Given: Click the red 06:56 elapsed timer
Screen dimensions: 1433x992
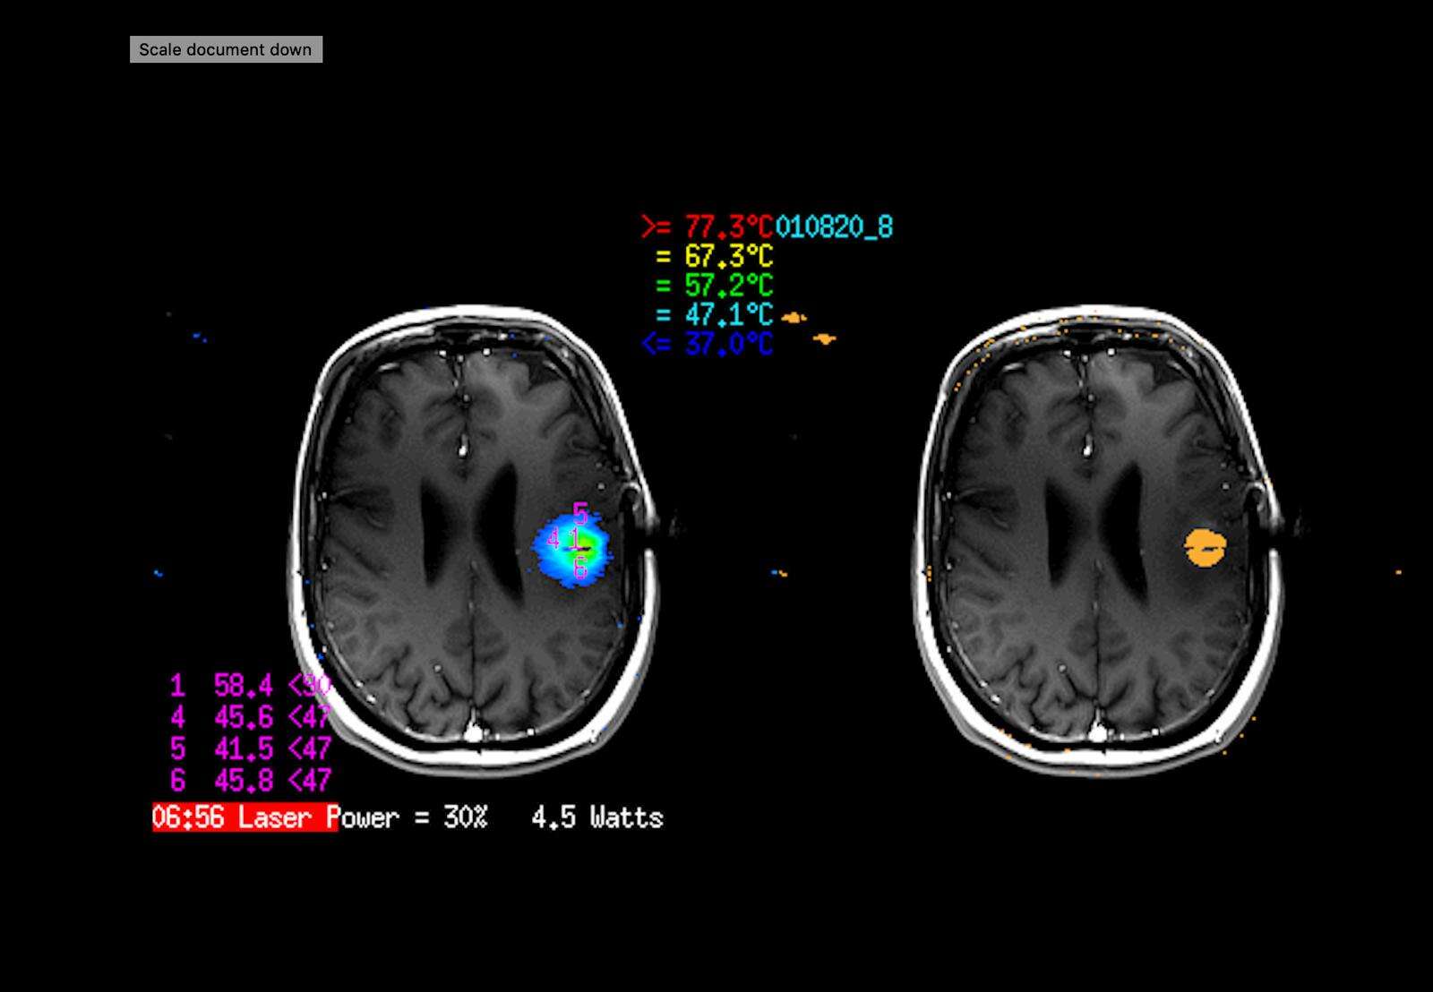Looking at the screenshot, I should pos(187,817).
